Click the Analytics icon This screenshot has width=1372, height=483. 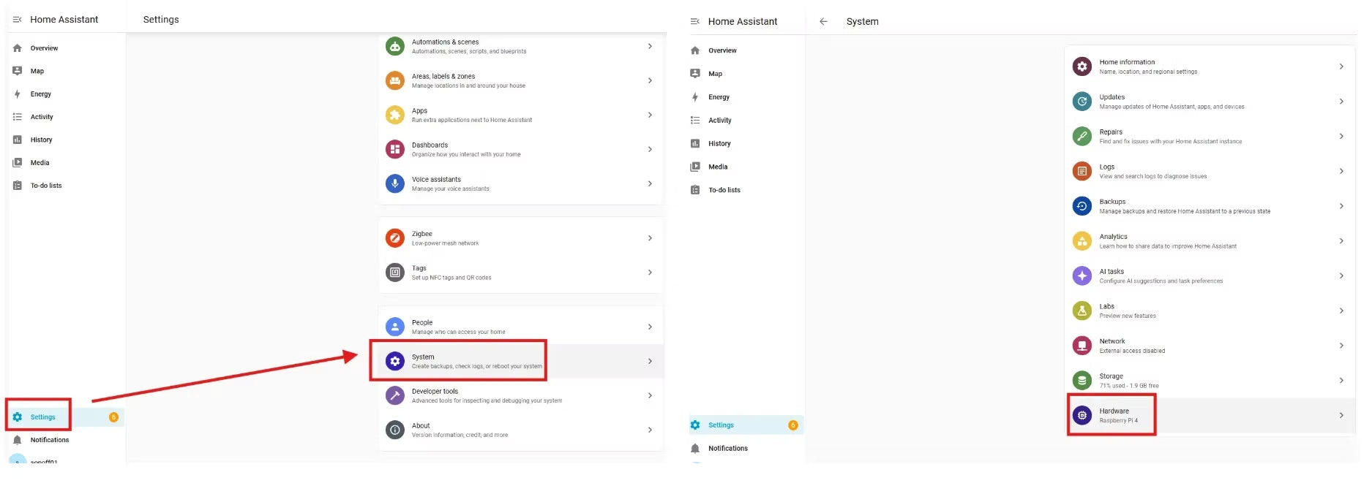1082,241
